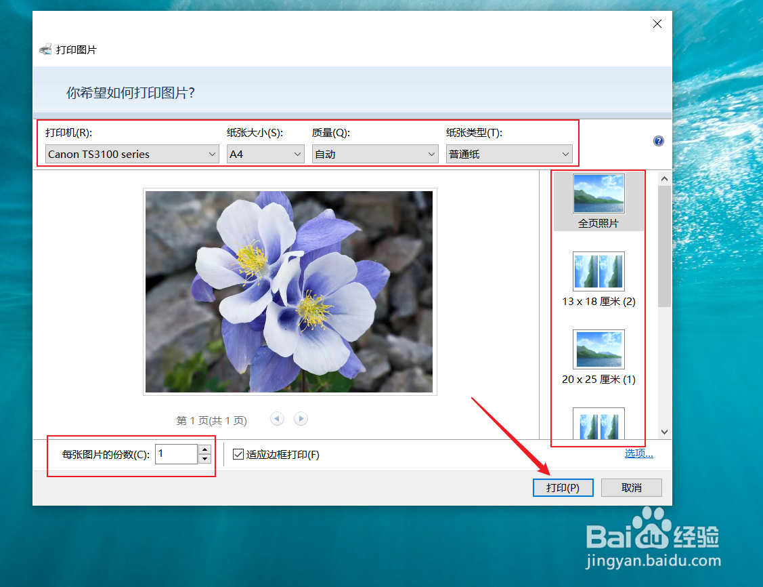The height and width of the screenshot is (587, 763).
Task: Click the 打印机(R): label
Action: click(68, 132)
